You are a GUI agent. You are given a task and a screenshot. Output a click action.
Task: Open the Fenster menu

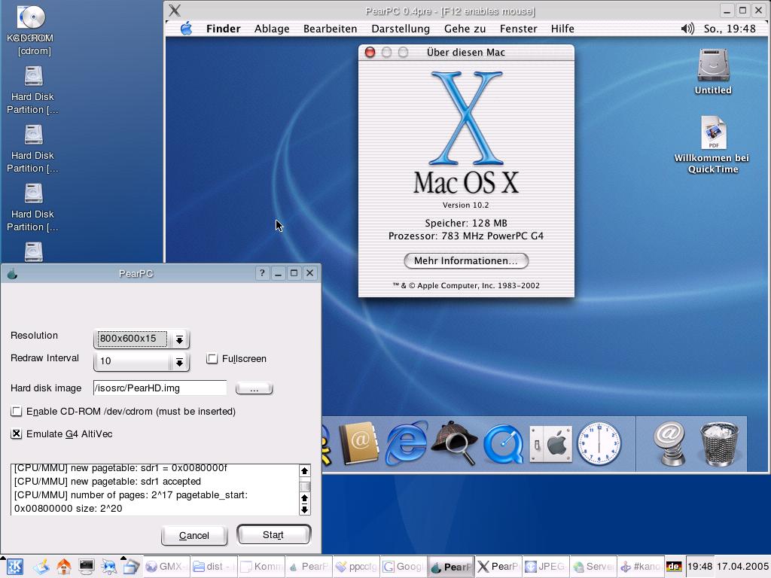pos(518,29)
